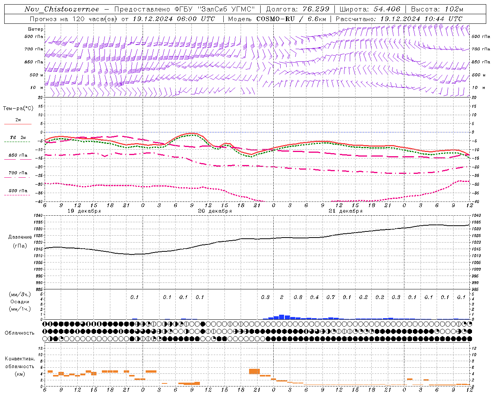Click the station name Nov_Chistoozernoe in header
Image resolution: width=492 pixels, height=393 pixels.
[x=61, y=9]
